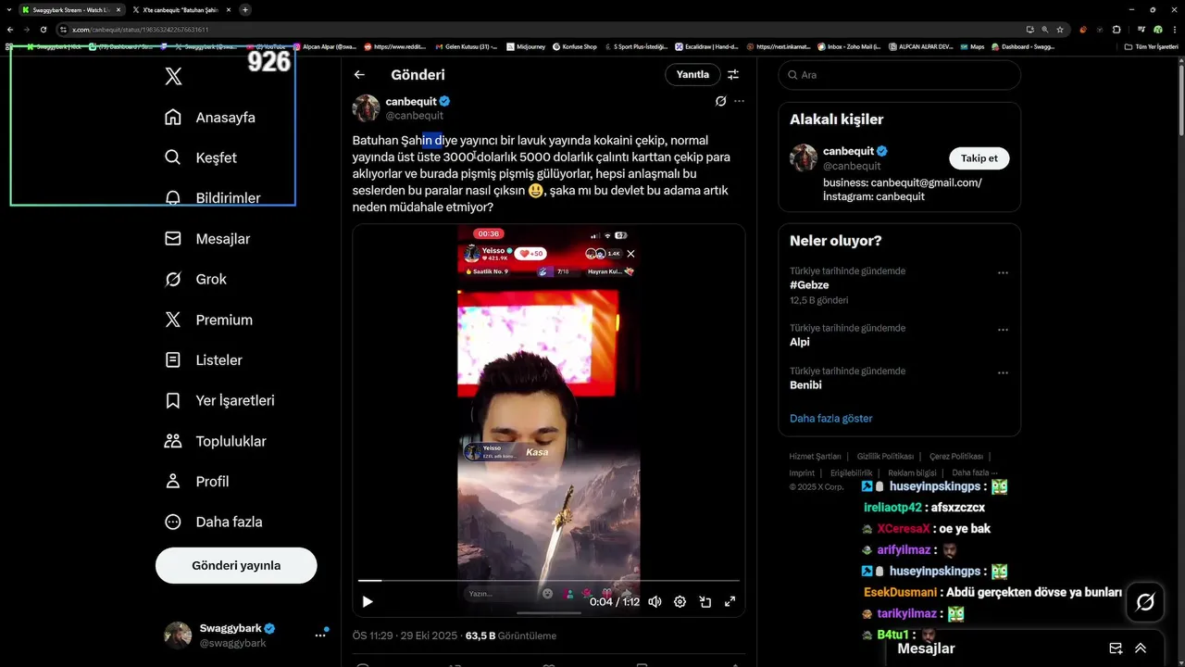Open the Benibi trending topic

pyautogui.click(x=805, y=384)
